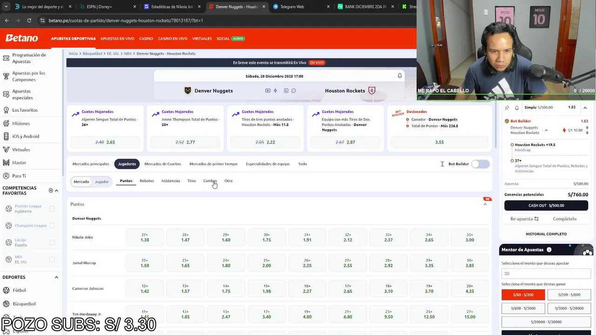Image resolution: width=596 pixels, height=335 pixels.
Task: Click Los favoritos star icon
Action: (x=6, y=110)
